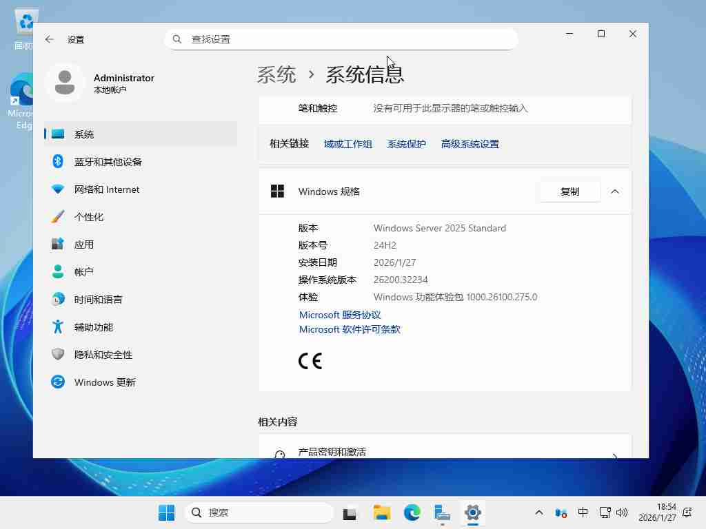Open 高级系统设置 link

pos(470,144)
